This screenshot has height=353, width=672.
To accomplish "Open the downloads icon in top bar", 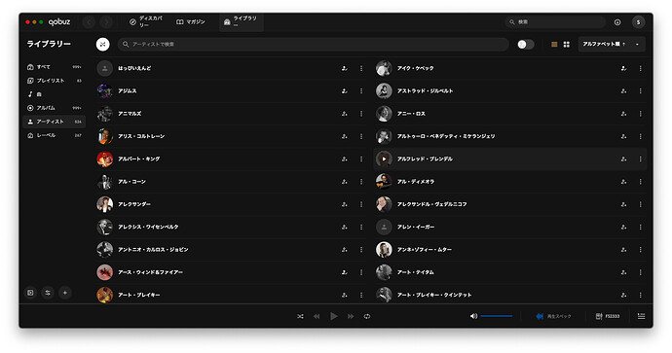I will 617,22.
